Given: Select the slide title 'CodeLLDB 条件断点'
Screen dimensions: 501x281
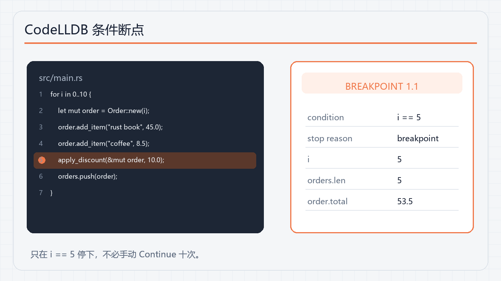Looking at the screenshot, I should coord(84,30).
